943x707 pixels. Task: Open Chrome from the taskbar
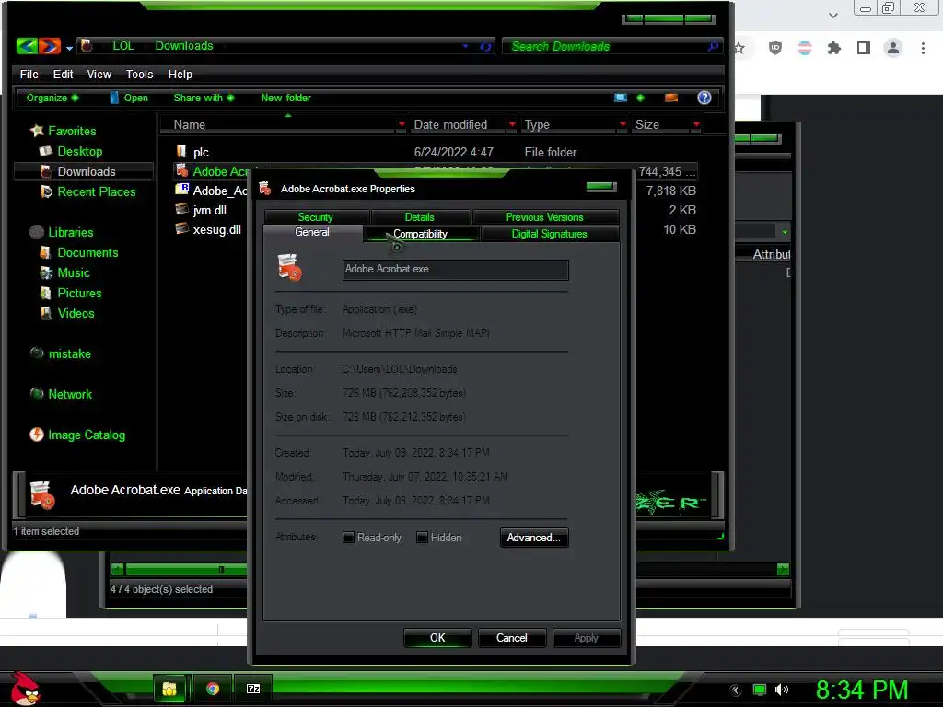[x=213, y=689]
